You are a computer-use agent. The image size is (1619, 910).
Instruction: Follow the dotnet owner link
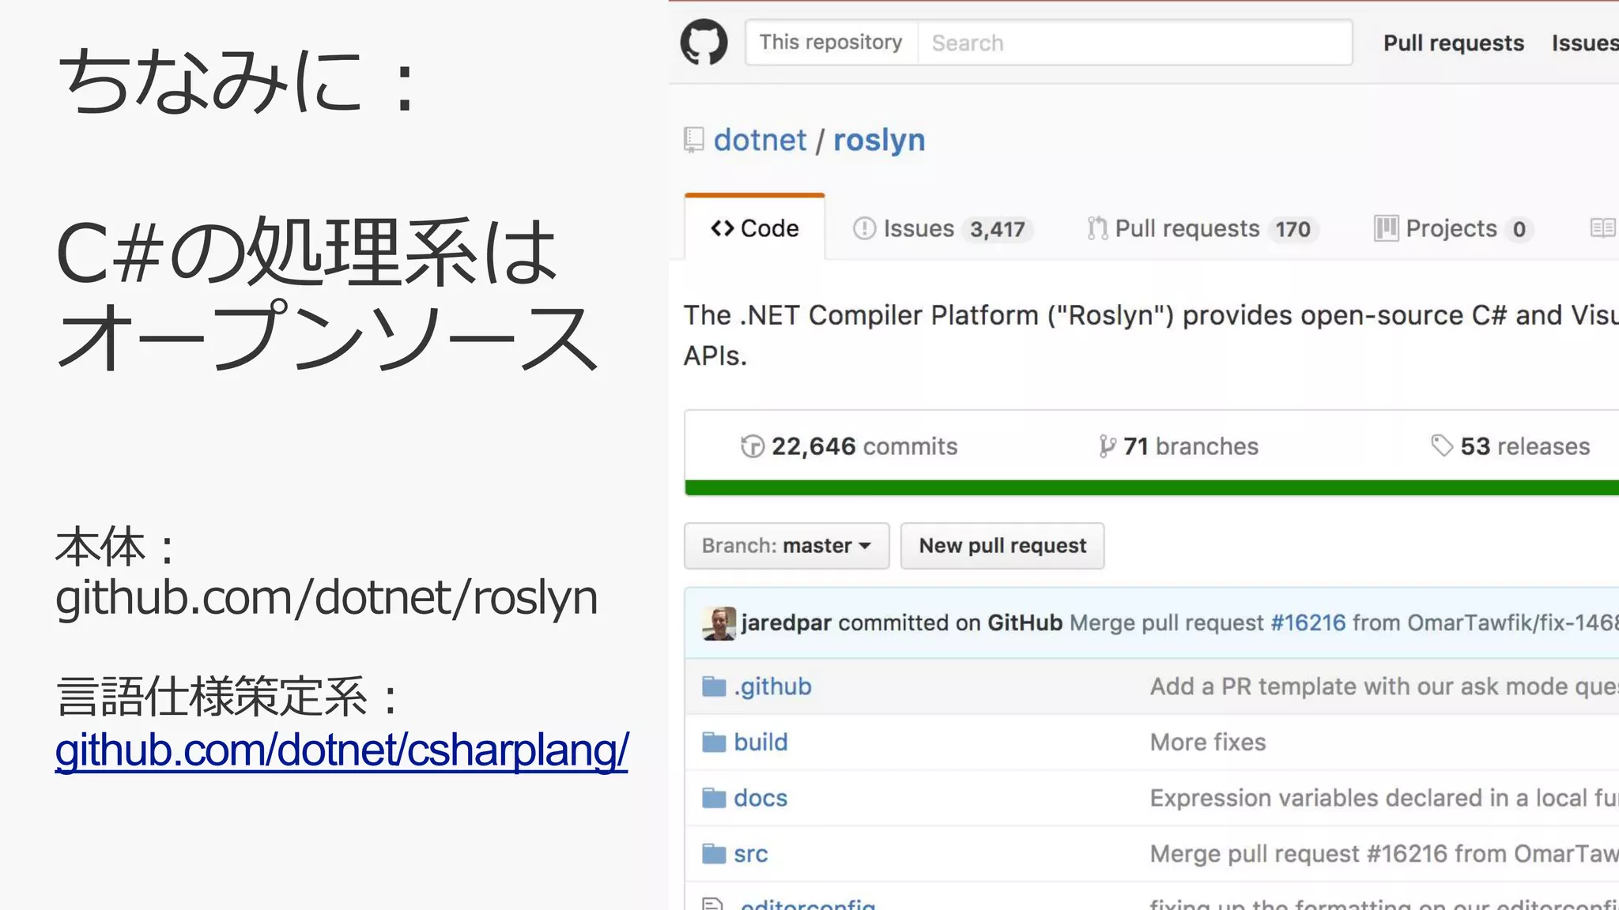point(760,140)
